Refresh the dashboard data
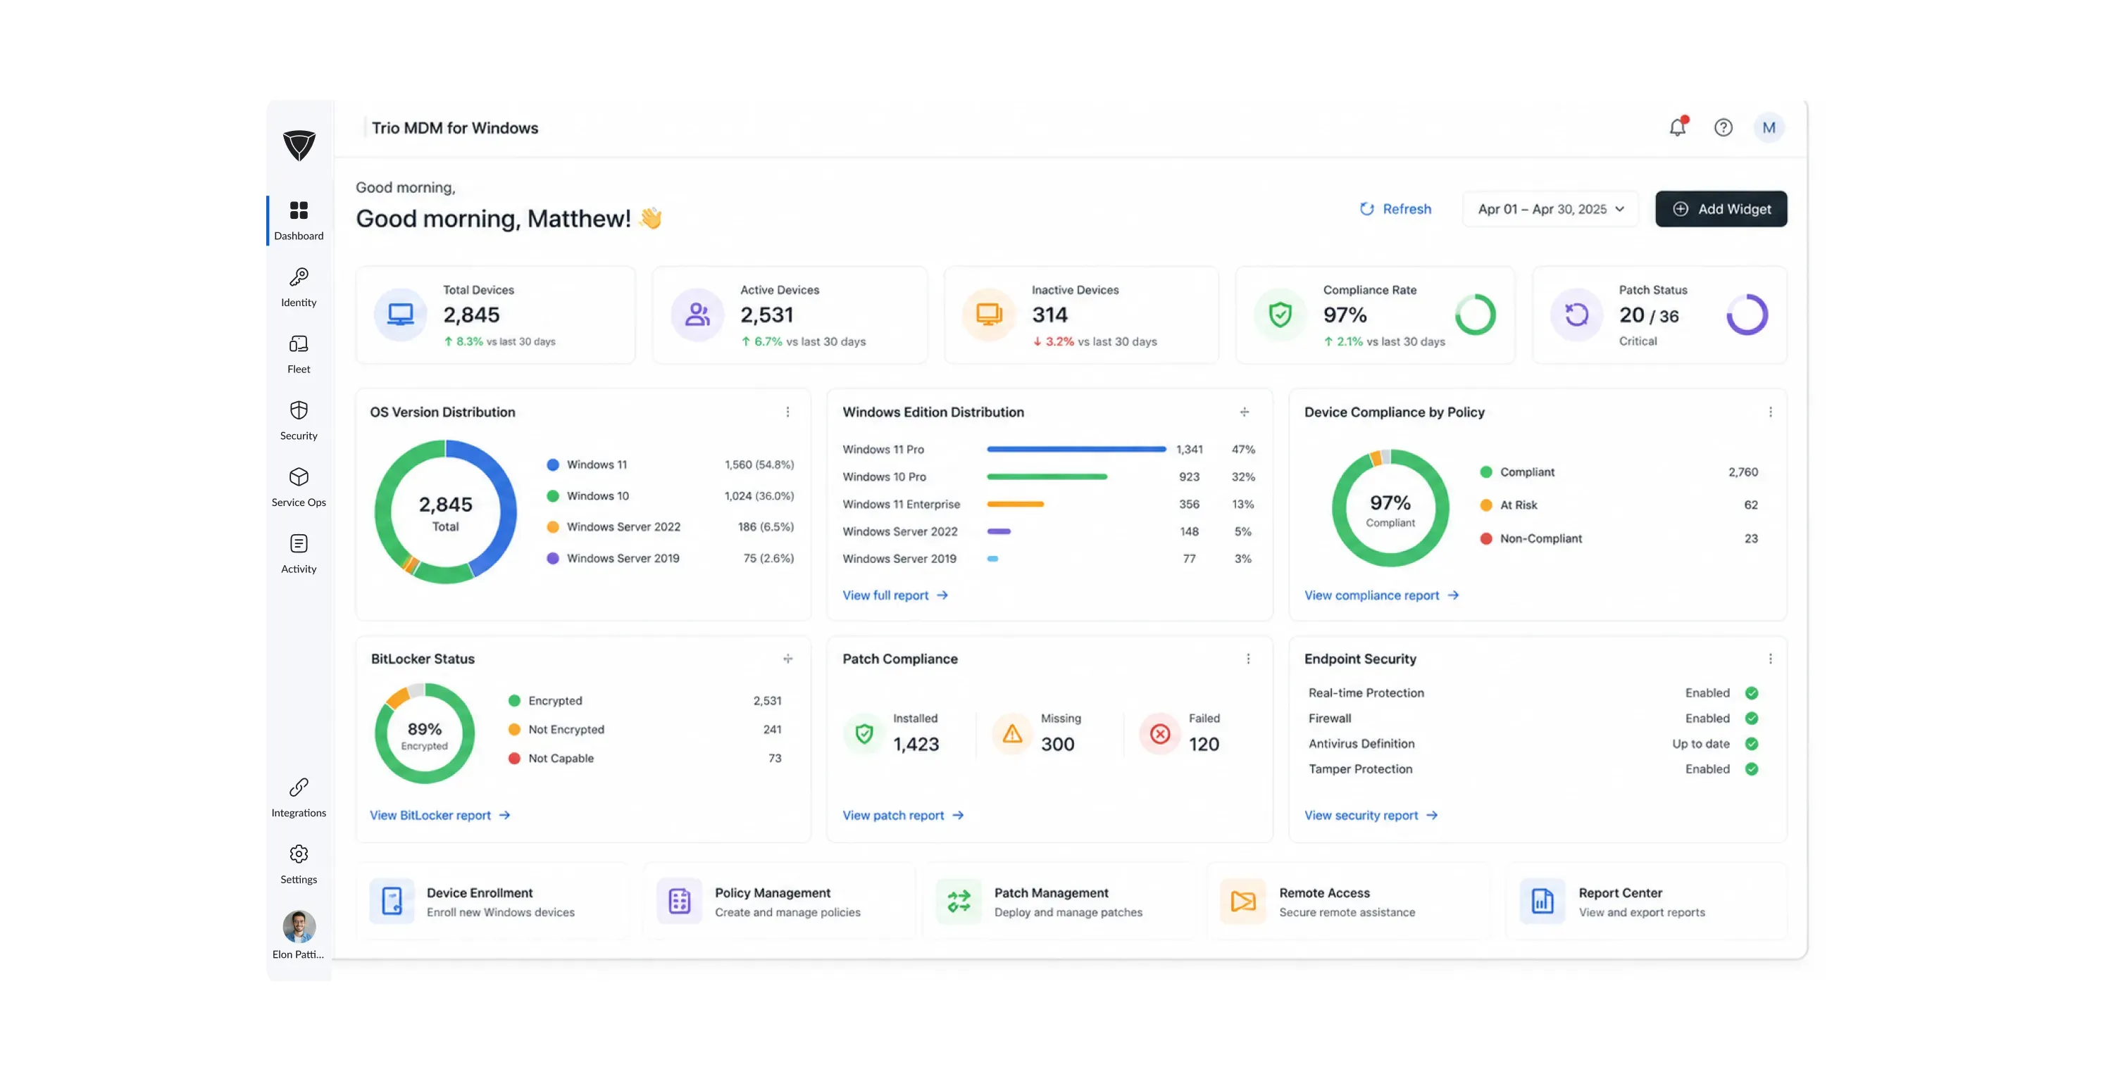 (1395, 209)
